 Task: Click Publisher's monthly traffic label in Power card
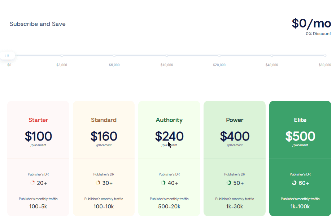[x=235, y=199]
